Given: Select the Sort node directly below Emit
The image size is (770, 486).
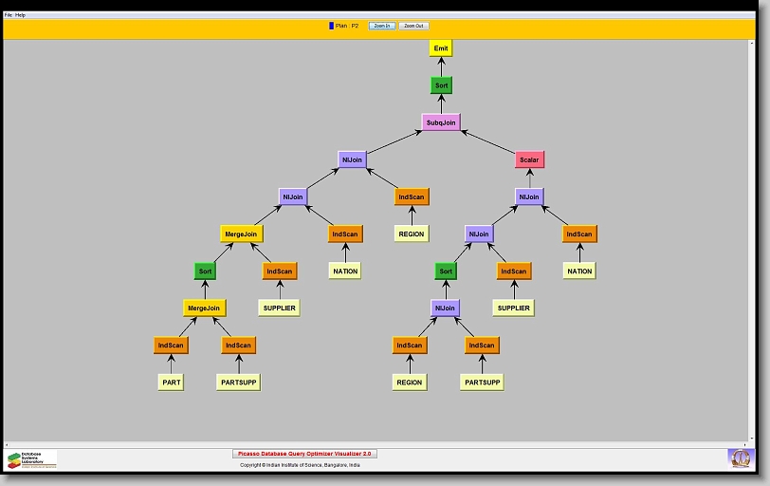Looking at the screenshot, I should (x=441, y=85).
